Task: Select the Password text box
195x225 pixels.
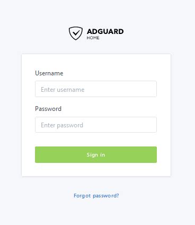Action: (96, 125)
